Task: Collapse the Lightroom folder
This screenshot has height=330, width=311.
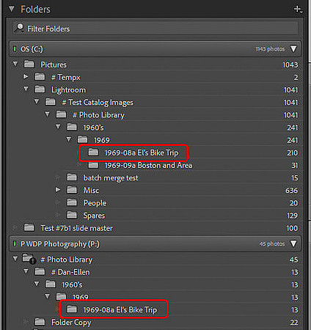Action: pyautogui.click(x=26, y=89)
